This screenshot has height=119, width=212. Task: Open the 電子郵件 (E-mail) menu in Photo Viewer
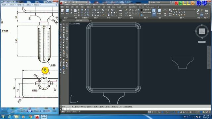pyautogui.click(x=21, y=5)
